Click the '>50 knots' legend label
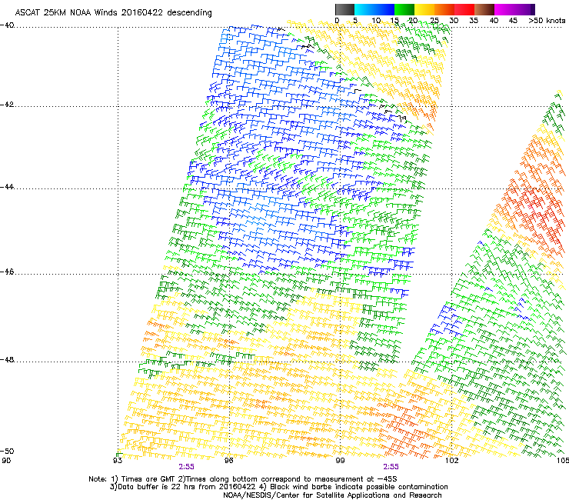The width and height of the screenshot is (569, 500). coord(547,21)
